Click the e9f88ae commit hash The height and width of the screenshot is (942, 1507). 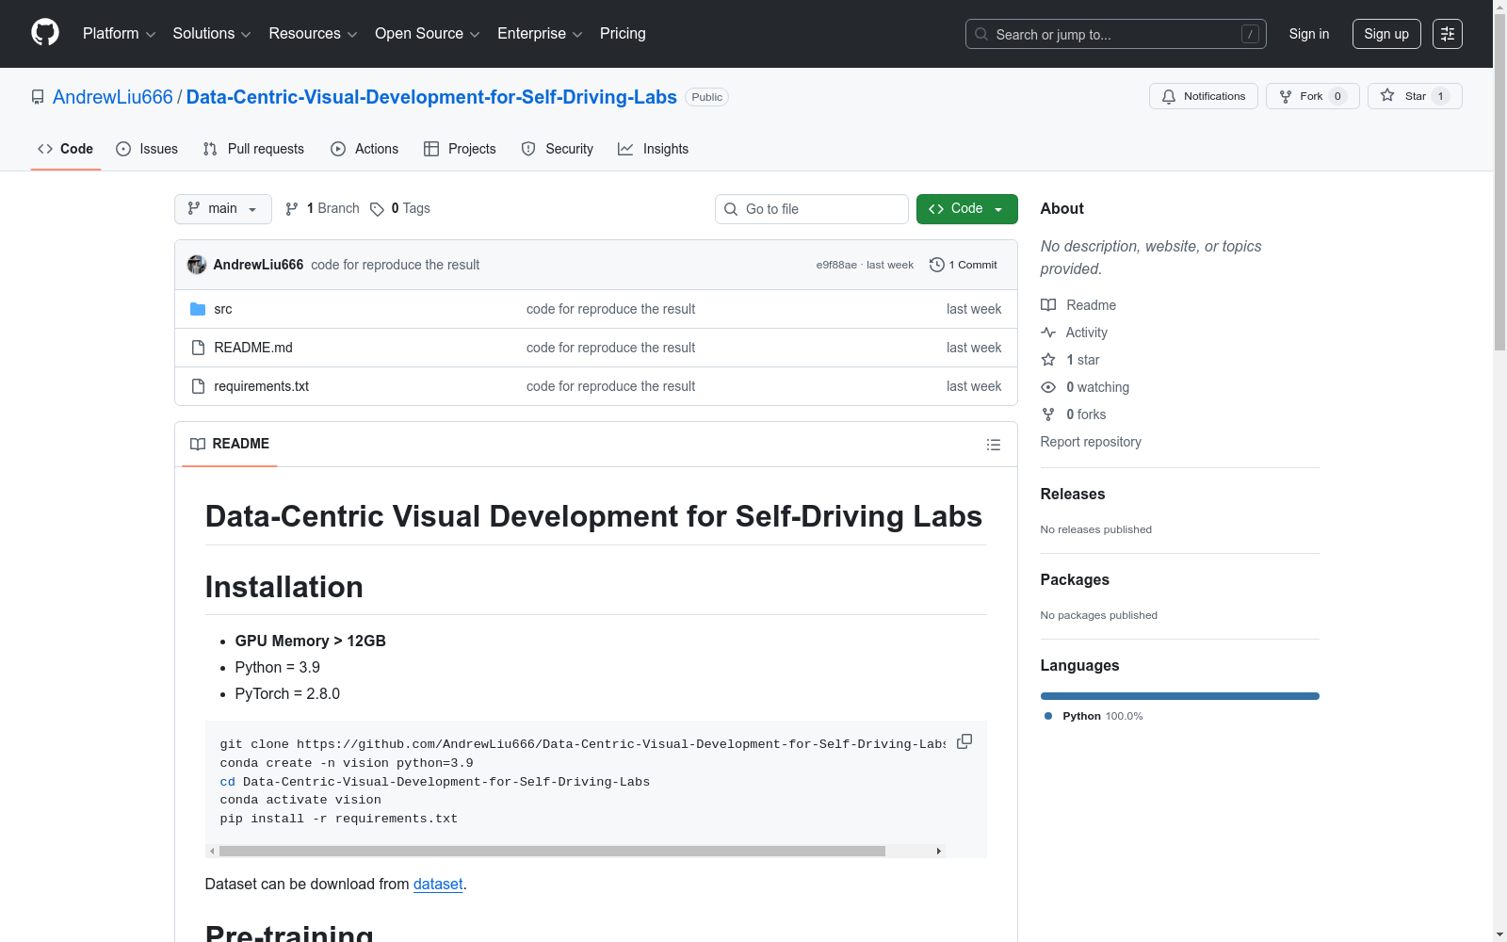pos(836,265)
